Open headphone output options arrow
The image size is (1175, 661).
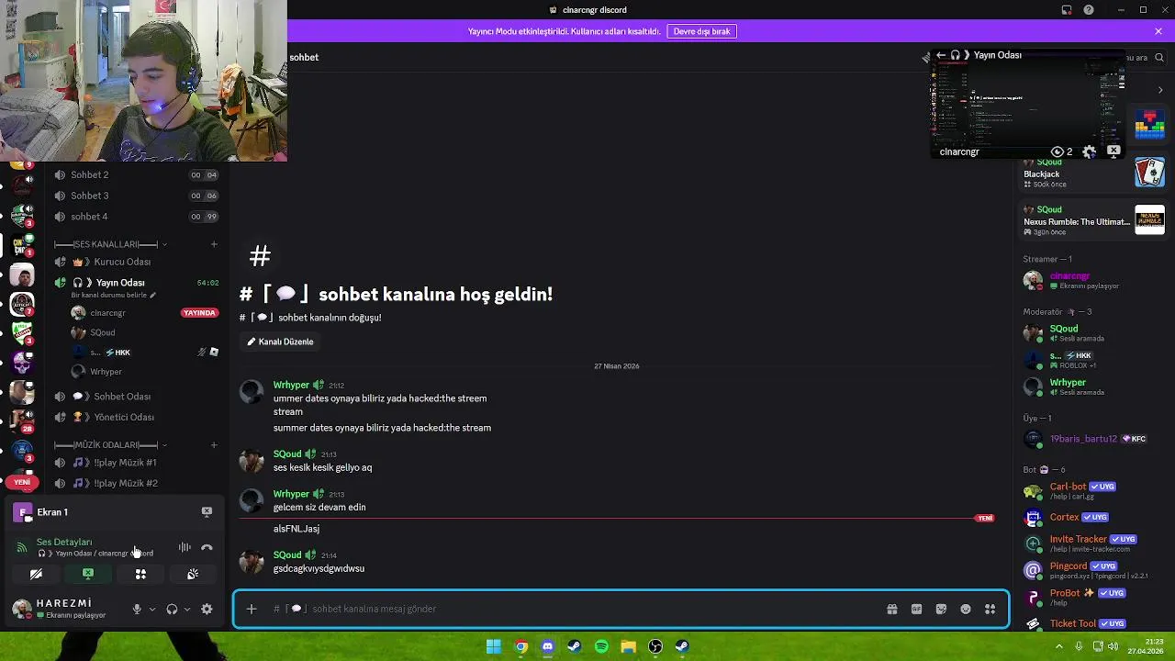coord(187,609)
